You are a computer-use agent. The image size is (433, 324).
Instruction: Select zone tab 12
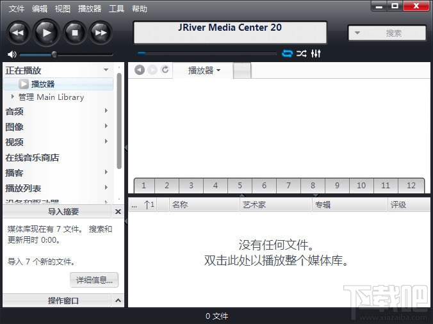[x=411, y=186]
